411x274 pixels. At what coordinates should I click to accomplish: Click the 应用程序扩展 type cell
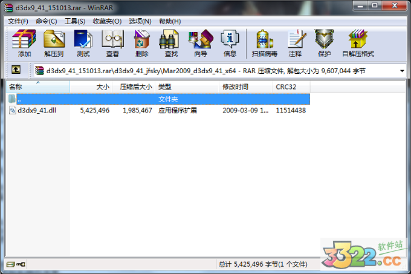click(x=178, y=111)
